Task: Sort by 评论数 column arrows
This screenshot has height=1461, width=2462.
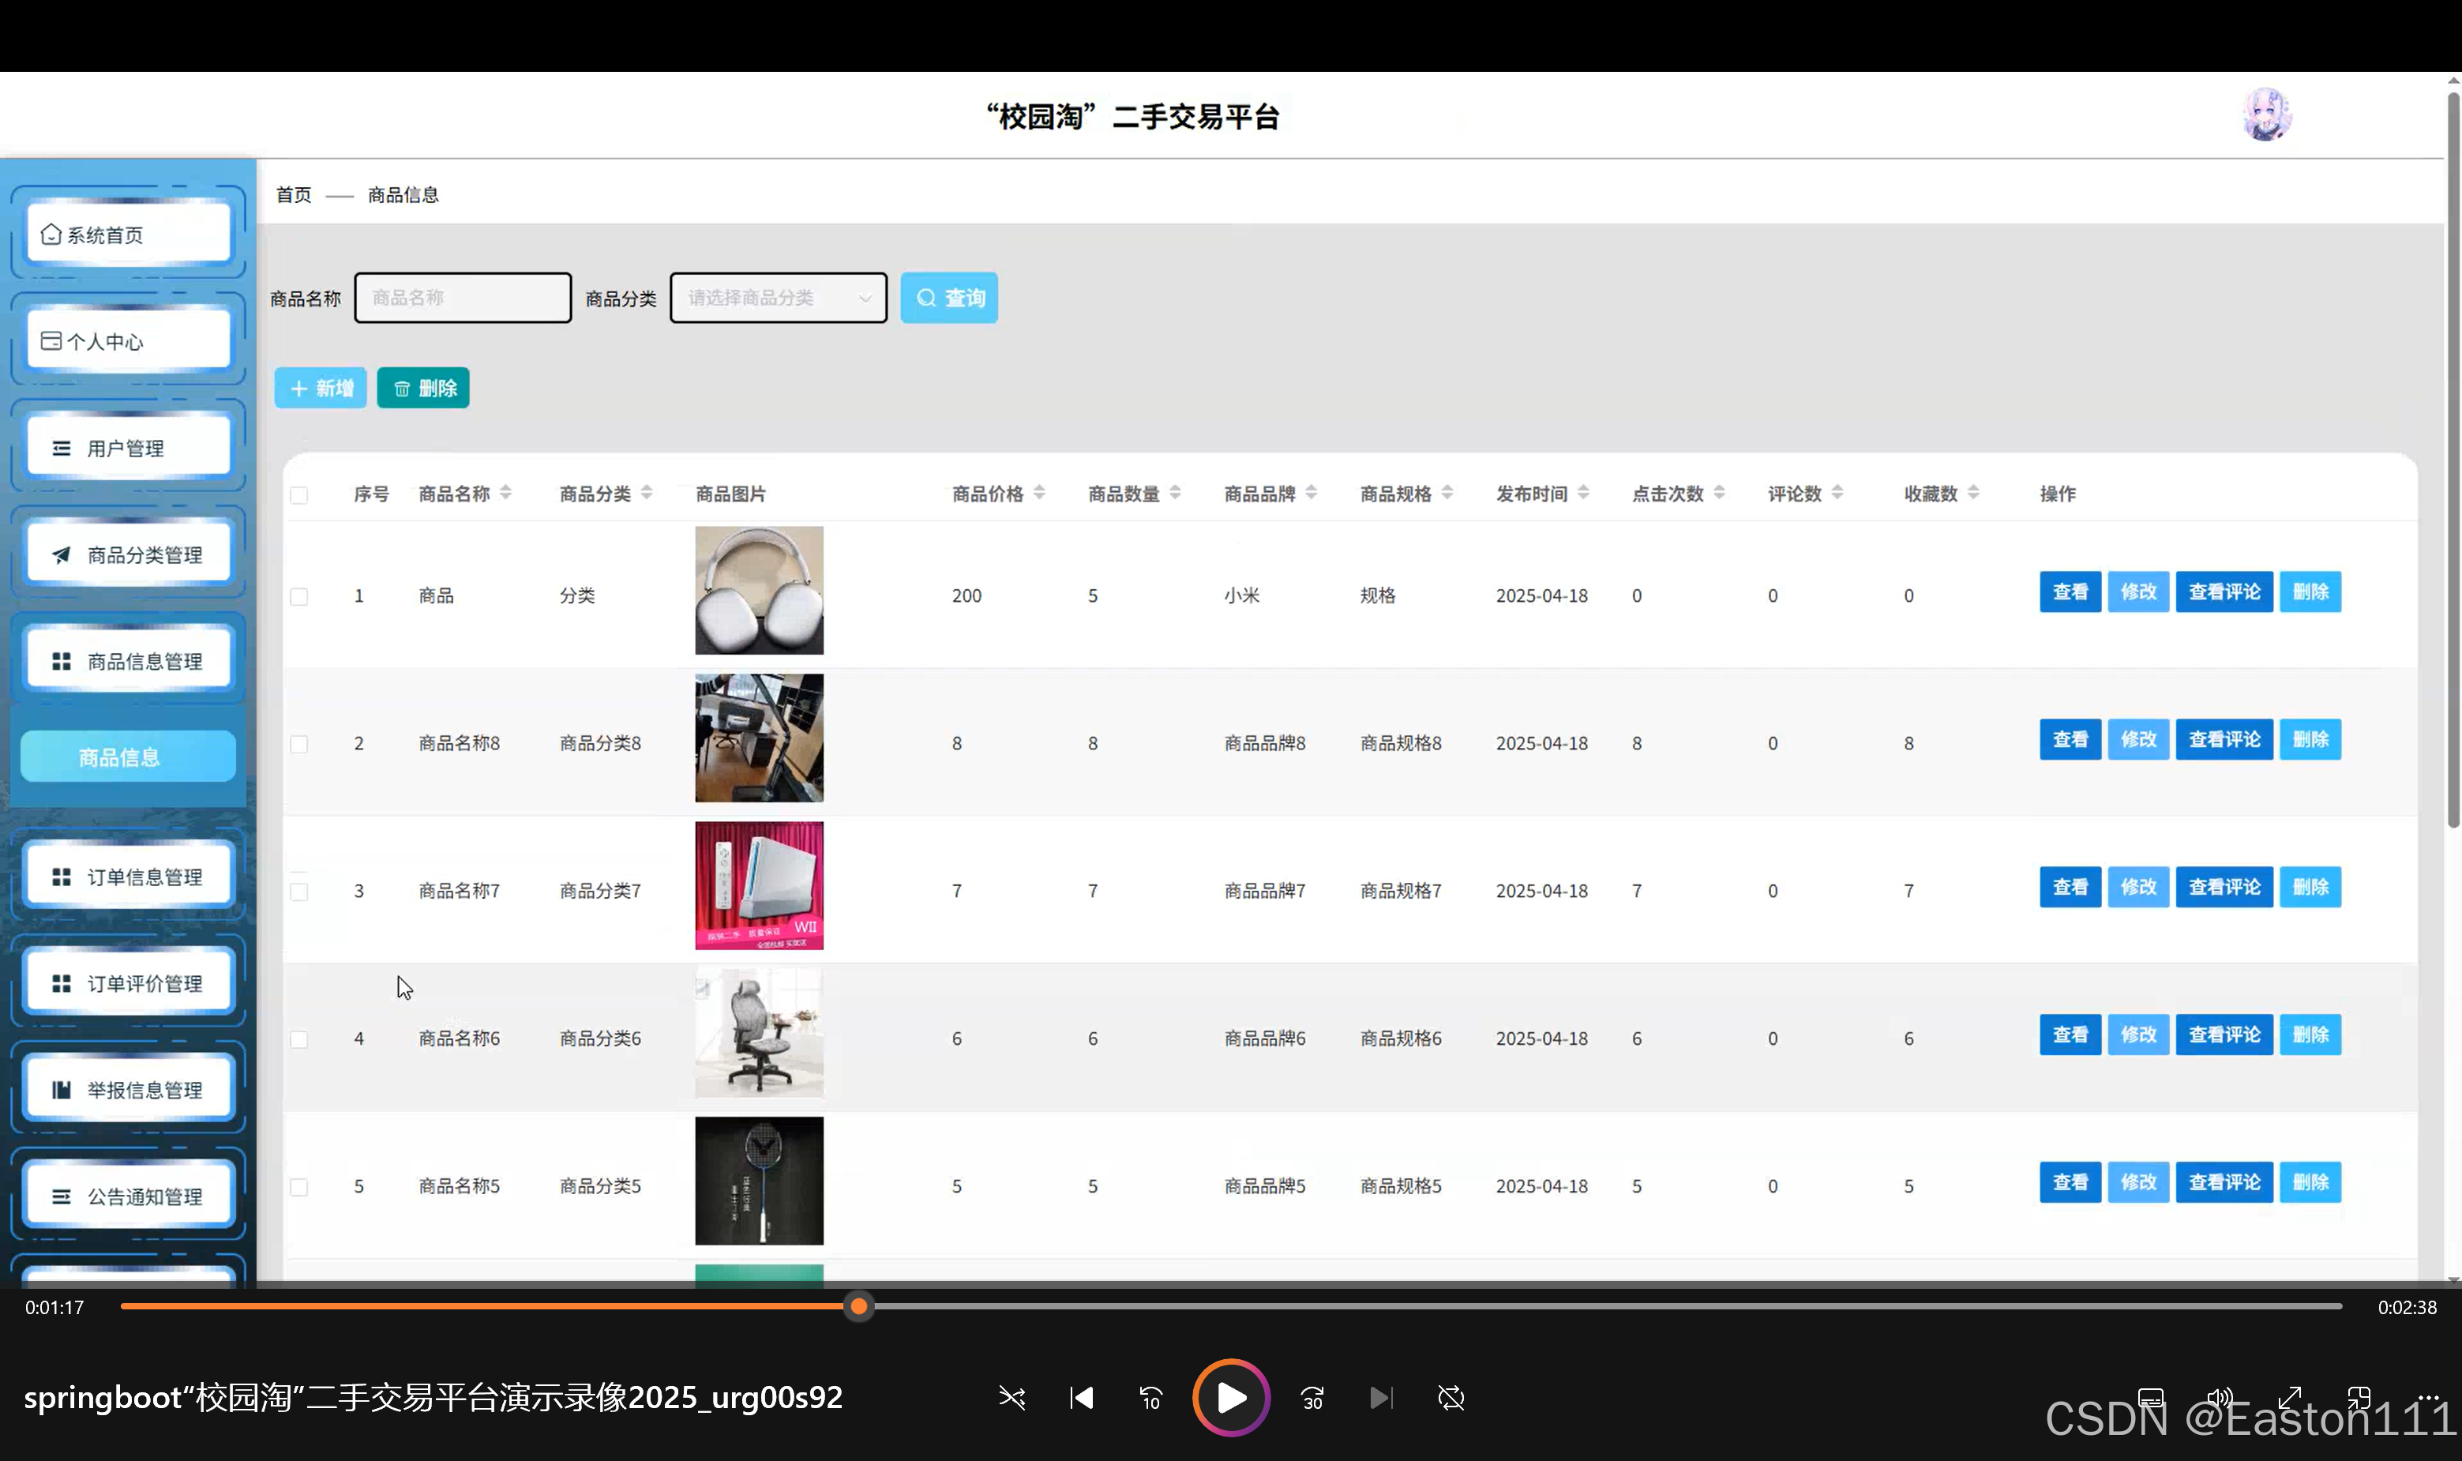Action: coord(1837,492)
